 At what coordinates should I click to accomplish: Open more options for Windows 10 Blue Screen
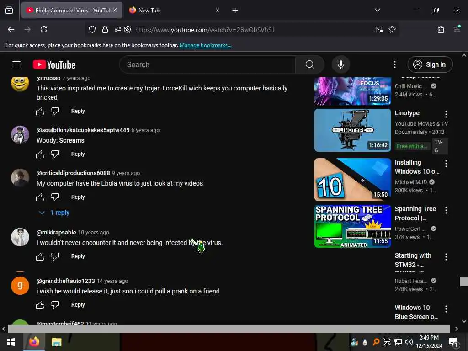pos(446,309)
